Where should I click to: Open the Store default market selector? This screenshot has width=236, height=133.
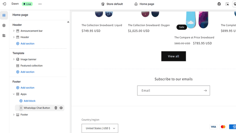(x=112, y=4)
